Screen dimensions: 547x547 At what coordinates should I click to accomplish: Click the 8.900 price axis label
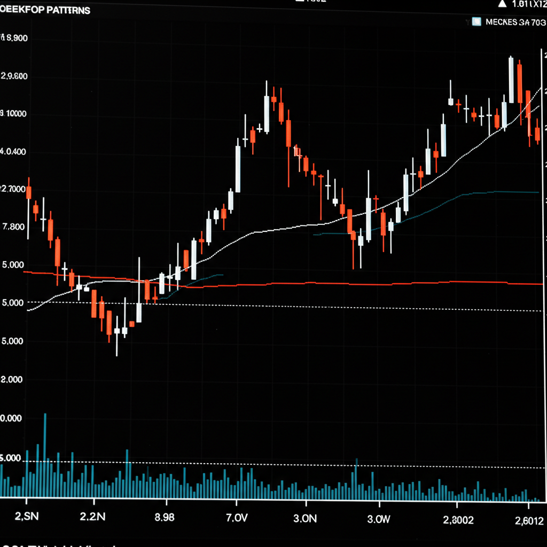[14, 38]
